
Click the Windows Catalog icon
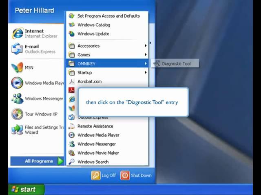click(x=72, y=25)
